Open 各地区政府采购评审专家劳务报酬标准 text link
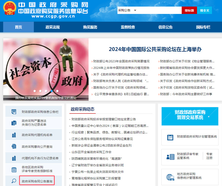Screen dimensions: 222x186 37,169
